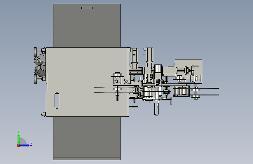Screen dimensions: 253x164
Task: Select the oblong slot on the light gray cabinet face
Action: click(57, 100)
